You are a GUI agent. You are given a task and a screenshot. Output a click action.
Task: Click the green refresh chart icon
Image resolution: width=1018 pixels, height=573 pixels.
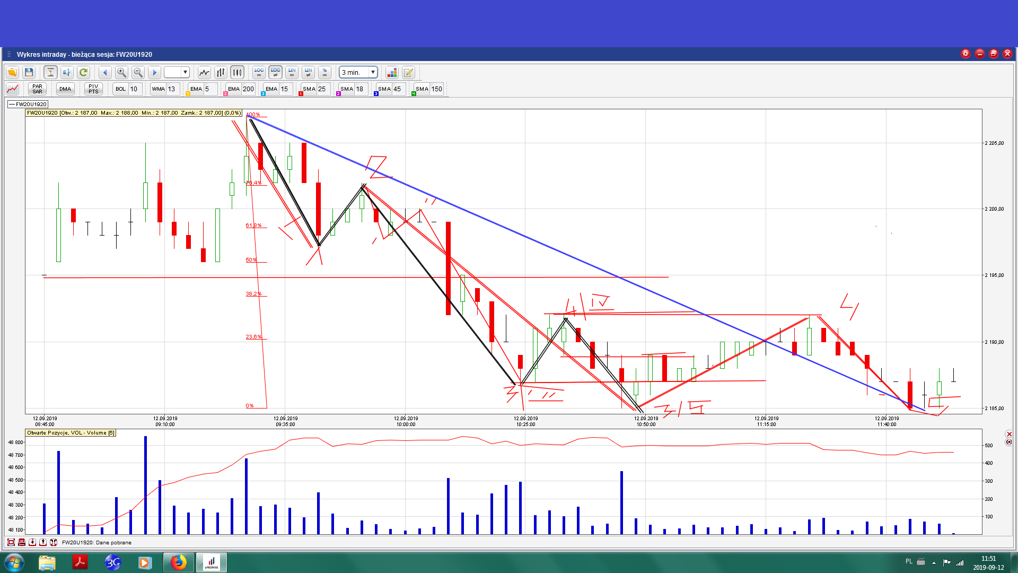click(83, 72)
